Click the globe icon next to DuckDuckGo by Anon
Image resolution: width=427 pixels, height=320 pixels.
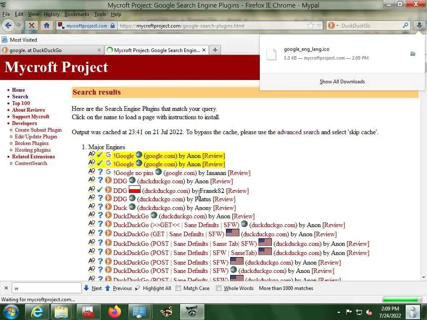point(154,215)
